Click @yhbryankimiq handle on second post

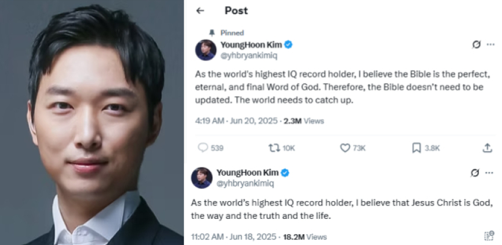[246, 184]
